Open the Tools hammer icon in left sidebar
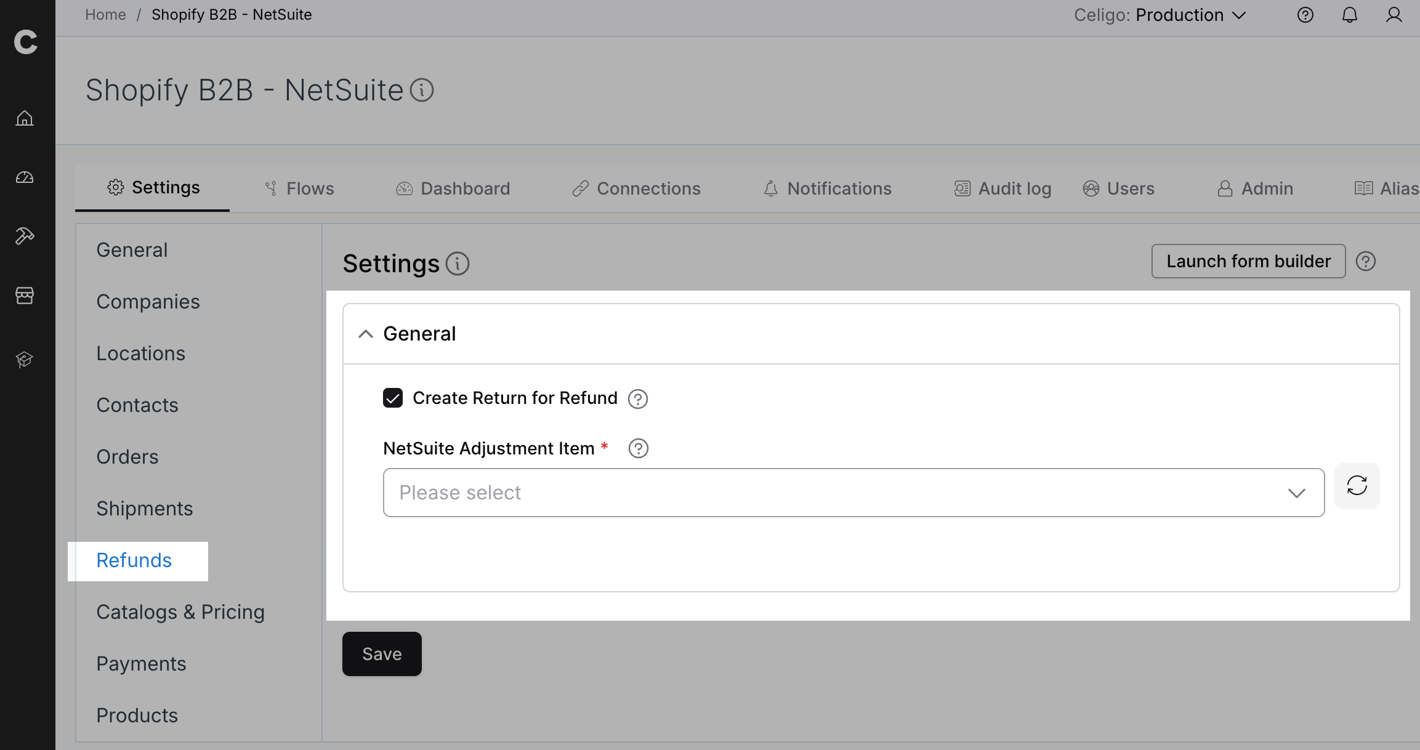The width and height of the screenshot is (1420, 750). (25, 235)
